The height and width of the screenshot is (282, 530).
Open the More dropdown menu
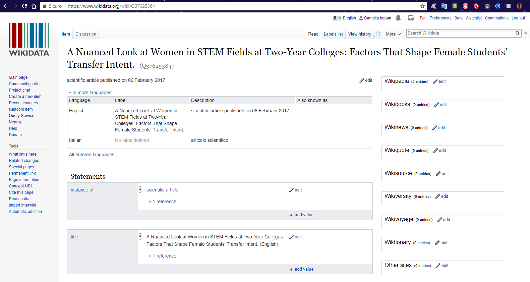(x=393, y=34)
